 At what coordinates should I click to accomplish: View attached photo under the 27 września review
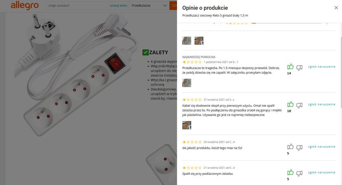187,125
